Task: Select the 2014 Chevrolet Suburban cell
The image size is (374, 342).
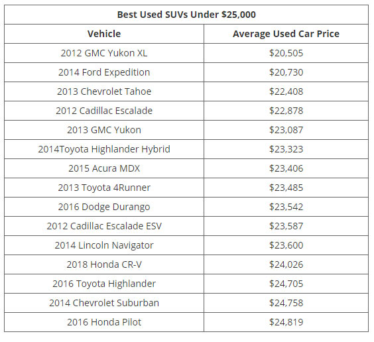Action: click(104, 303)
